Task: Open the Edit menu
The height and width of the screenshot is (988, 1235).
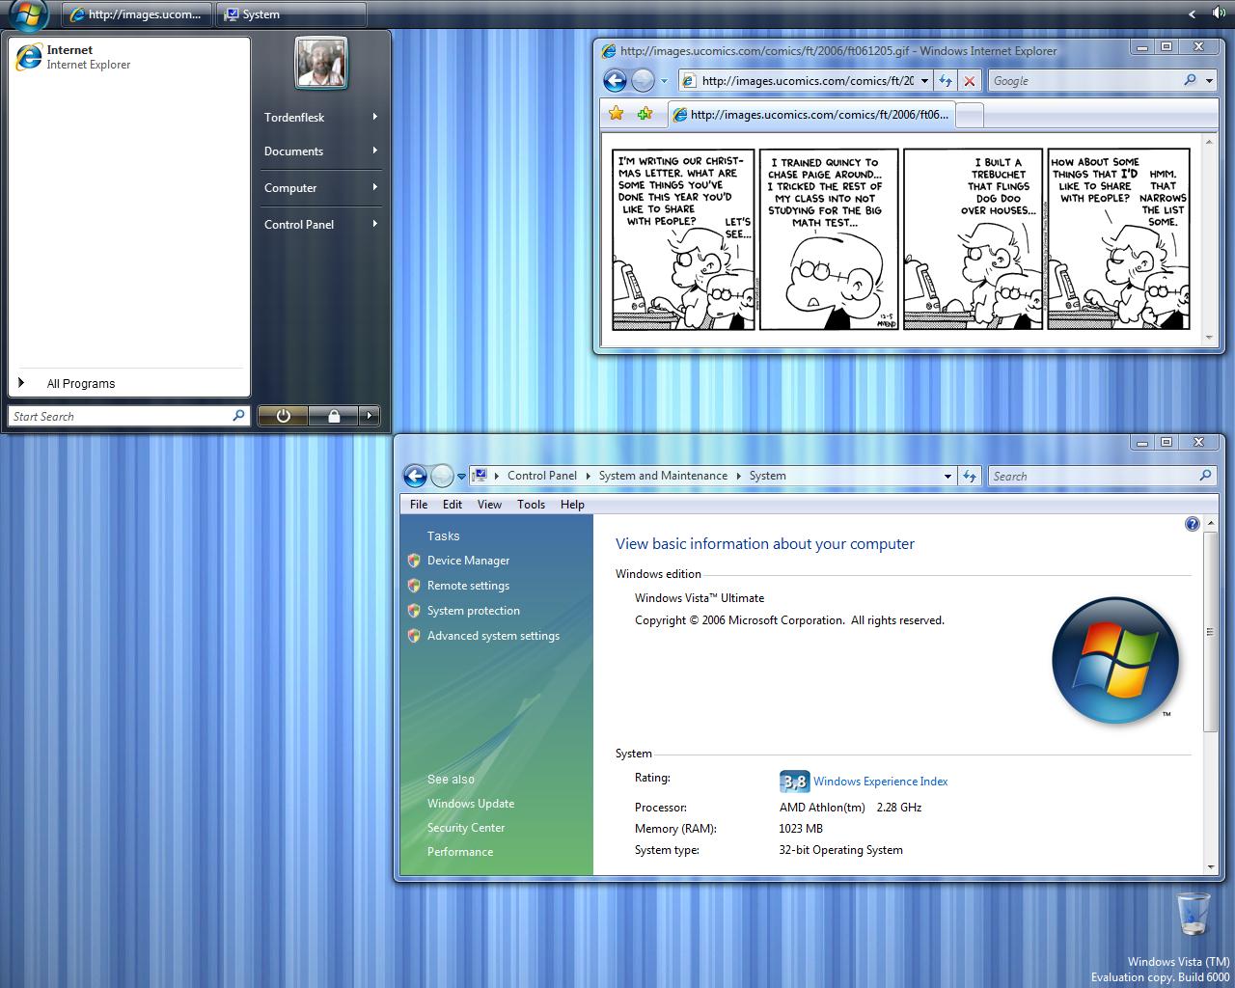Action: pos(453,505)
